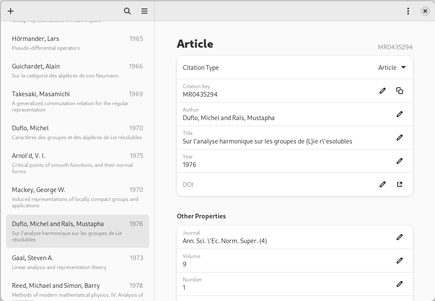The height and width of the screenshot is (301, 435).
Task: Edit the Title field pencil icon
Action: 400,138
